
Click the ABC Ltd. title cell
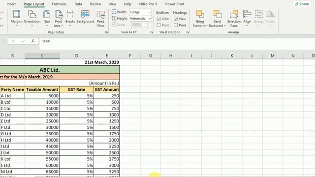coord(50,70)
